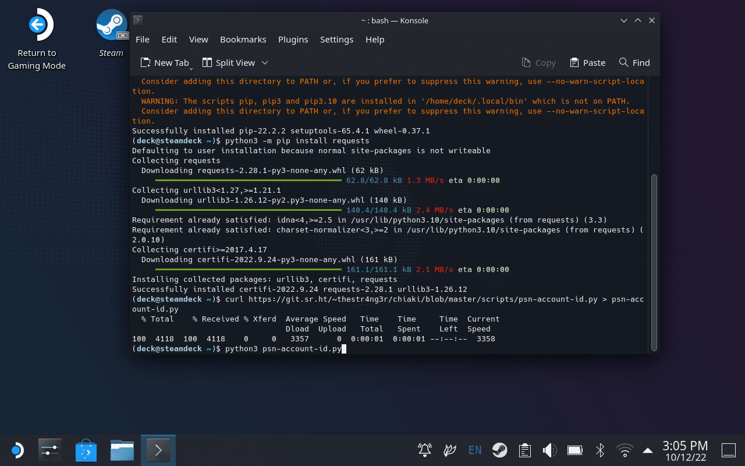Open Find in the Konsole toolbar

[x=634, y=63]
